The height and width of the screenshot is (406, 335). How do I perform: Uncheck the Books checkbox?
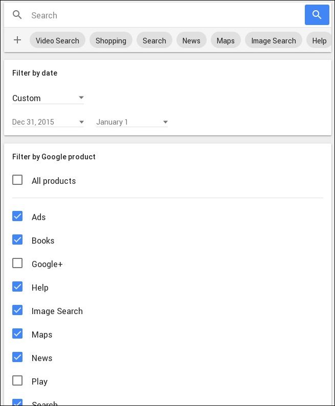tap(17, 240)
